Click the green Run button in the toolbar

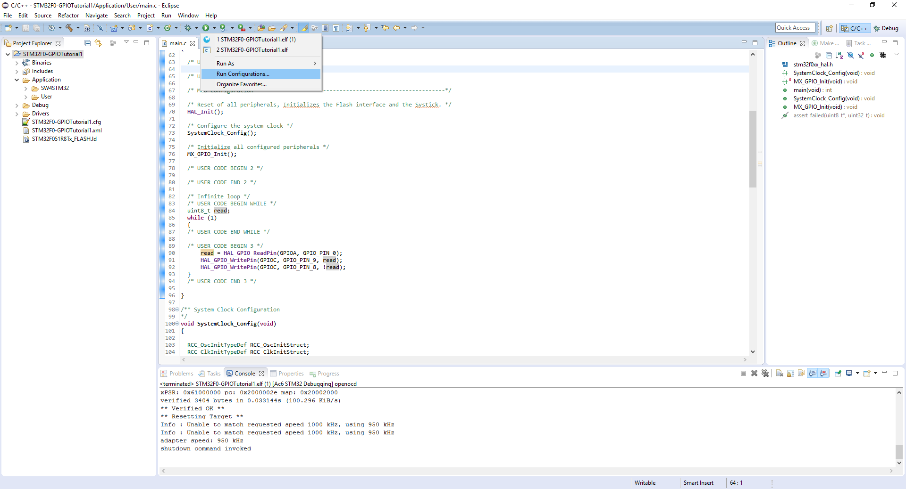[206, 28]
